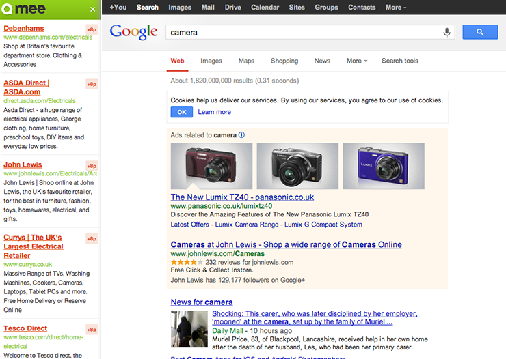Viewport: 506px width, 359px height.
Task: Click +8p badge beside John Lewis
Action: pos(92,166)
